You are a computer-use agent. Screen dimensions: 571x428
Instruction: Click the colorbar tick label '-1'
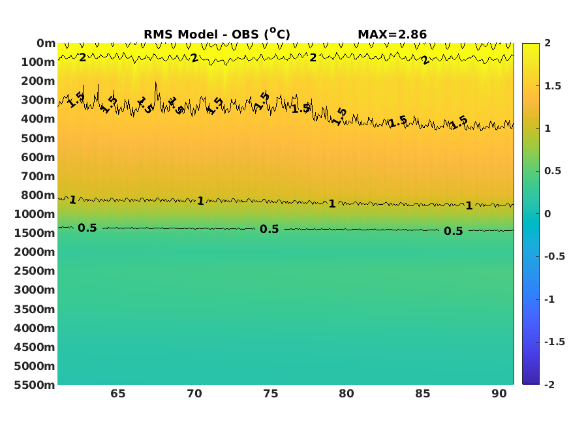(549, 299)
